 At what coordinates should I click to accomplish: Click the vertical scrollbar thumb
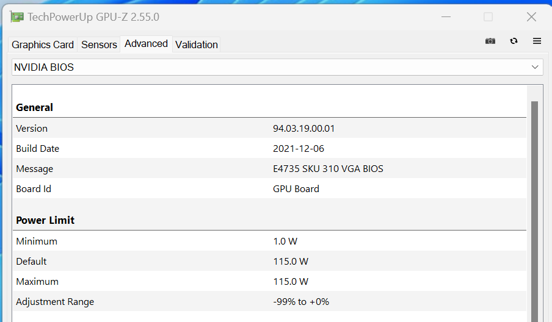(x=534, y=207)
